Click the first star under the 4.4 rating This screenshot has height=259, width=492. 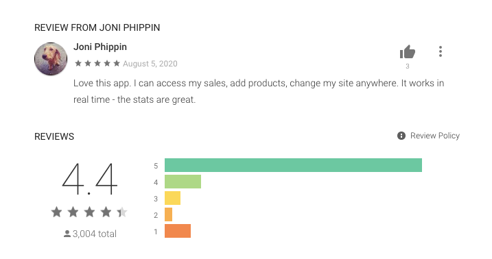pyautogui.click(x=56, y=212)
